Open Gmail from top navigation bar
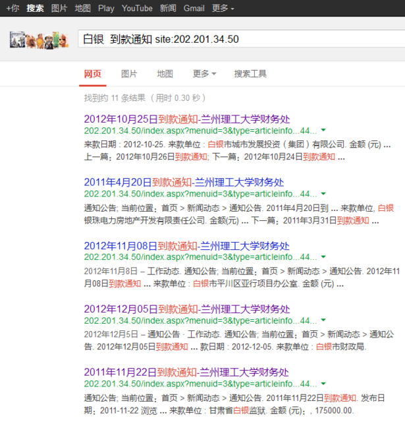The image size is (405, 422). tap(194, 8)
